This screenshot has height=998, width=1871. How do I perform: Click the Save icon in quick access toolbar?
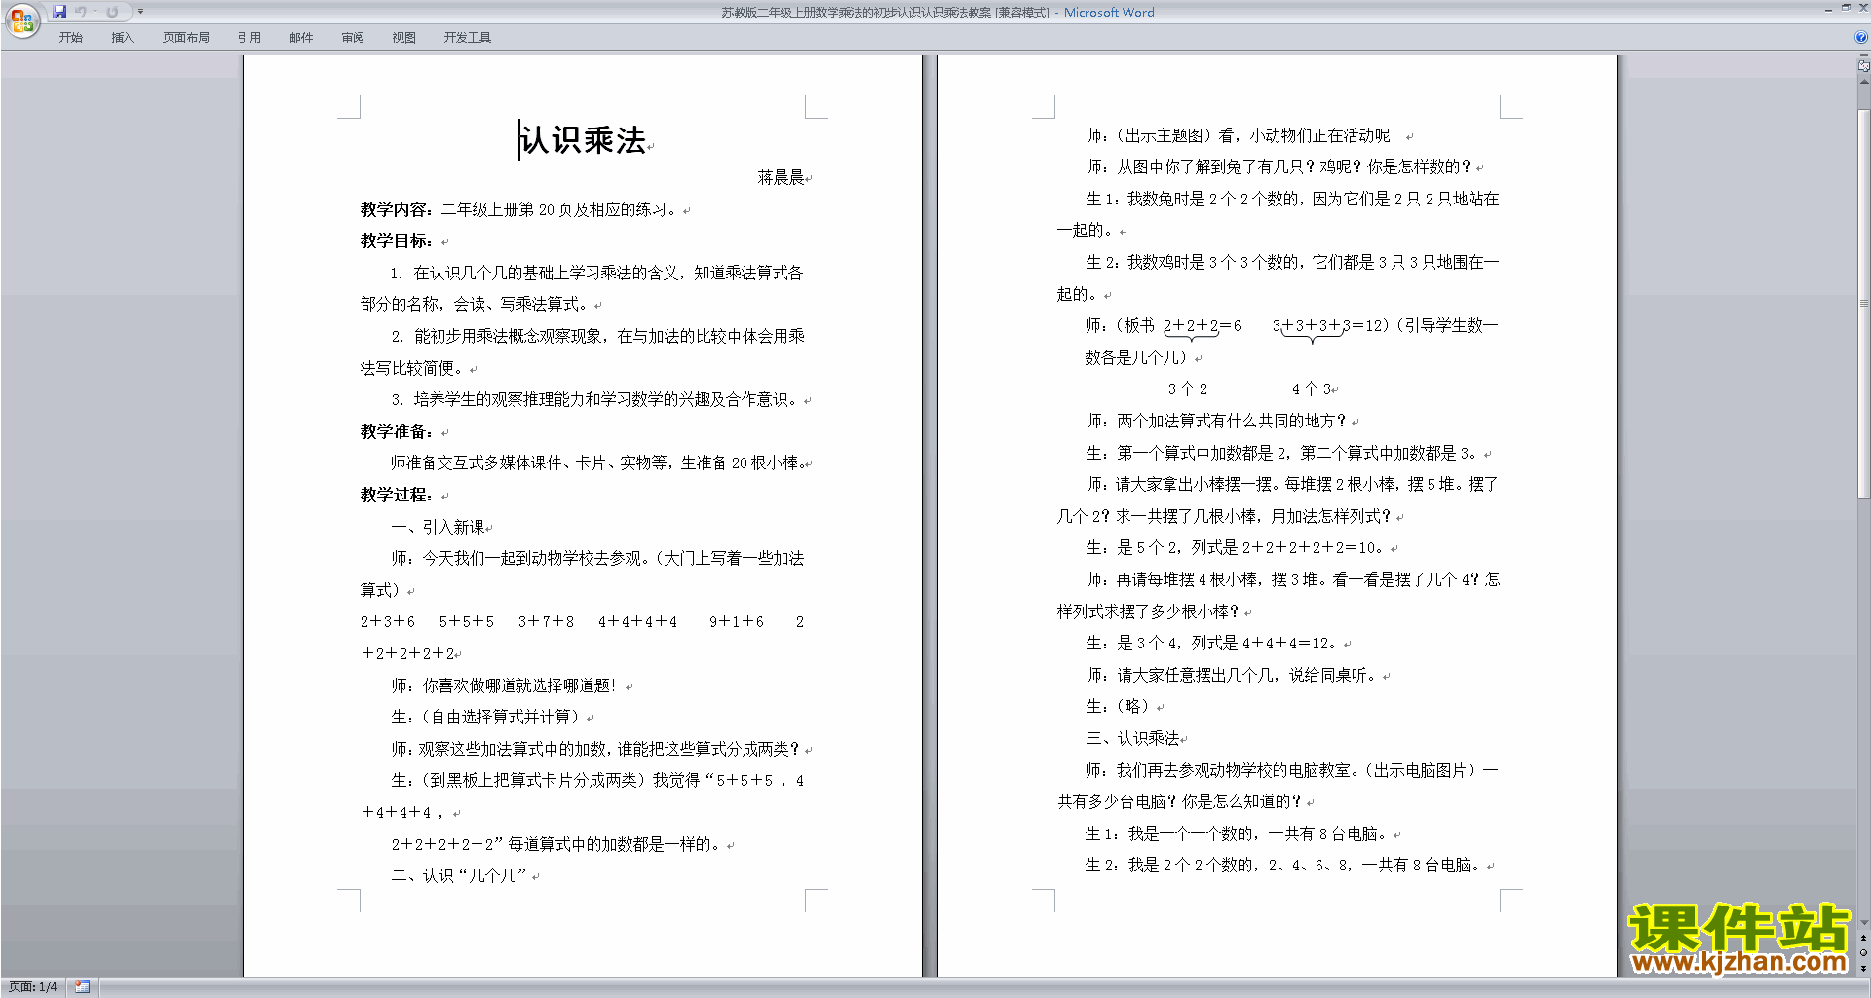click(59, 12)
